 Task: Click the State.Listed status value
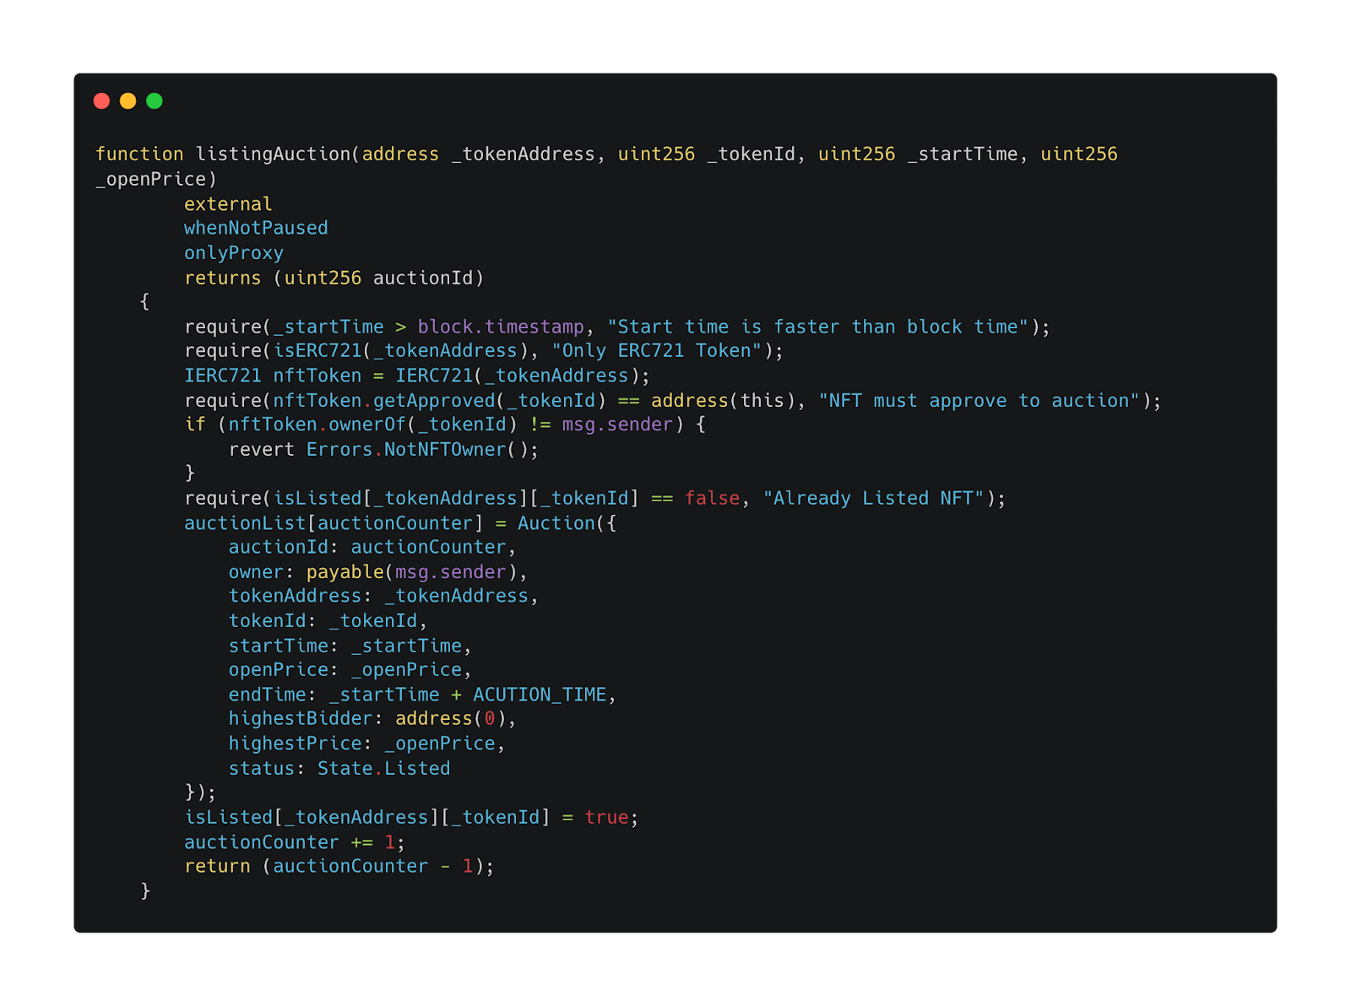[383, 769]
